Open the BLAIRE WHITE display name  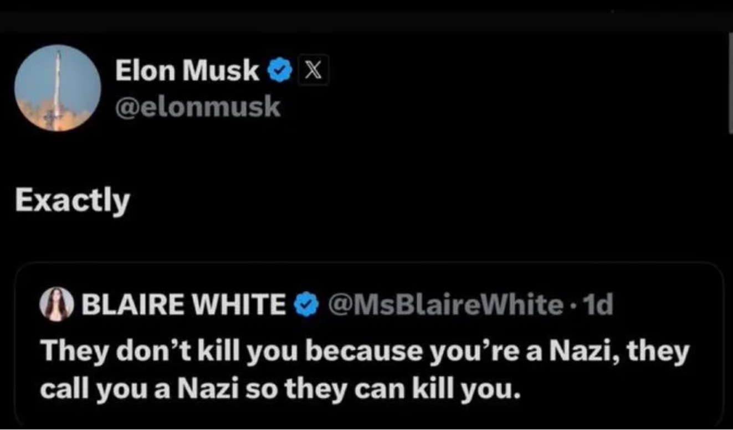click(x=183, y=304)
